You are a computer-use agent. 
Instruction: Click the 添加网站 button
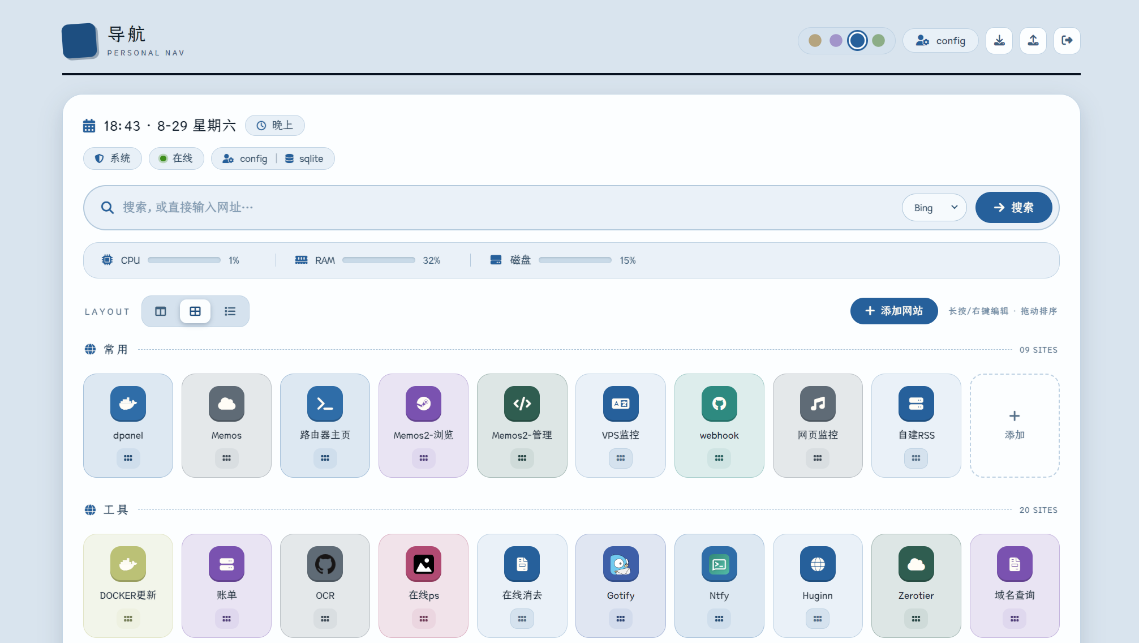click(x=894, y=311)
